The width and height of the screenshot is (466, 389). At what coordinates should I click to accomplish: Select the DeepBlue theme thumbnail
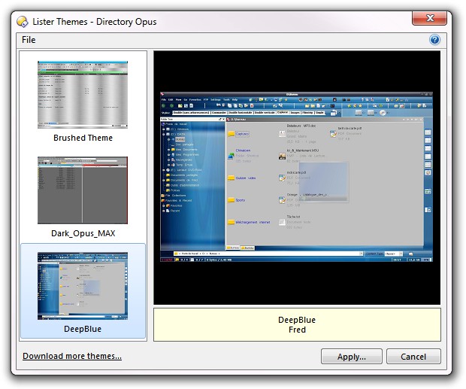click(83, 286)
